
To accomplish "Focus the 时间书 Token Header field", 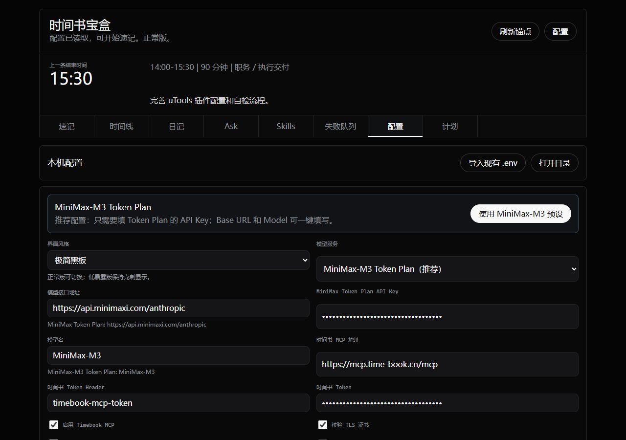I will 179,403.
